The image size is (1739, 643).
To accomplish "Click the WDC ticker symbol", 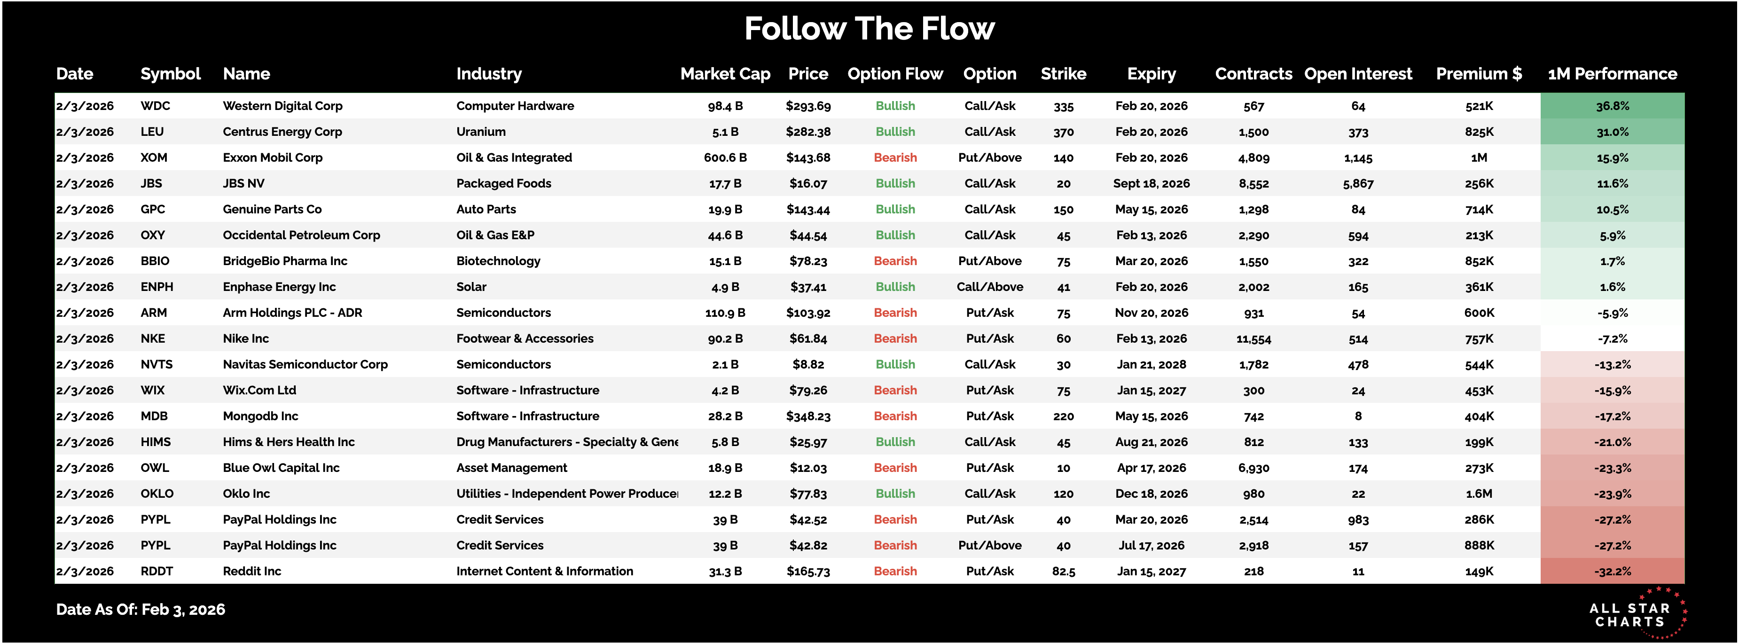I will pos(155,106).
